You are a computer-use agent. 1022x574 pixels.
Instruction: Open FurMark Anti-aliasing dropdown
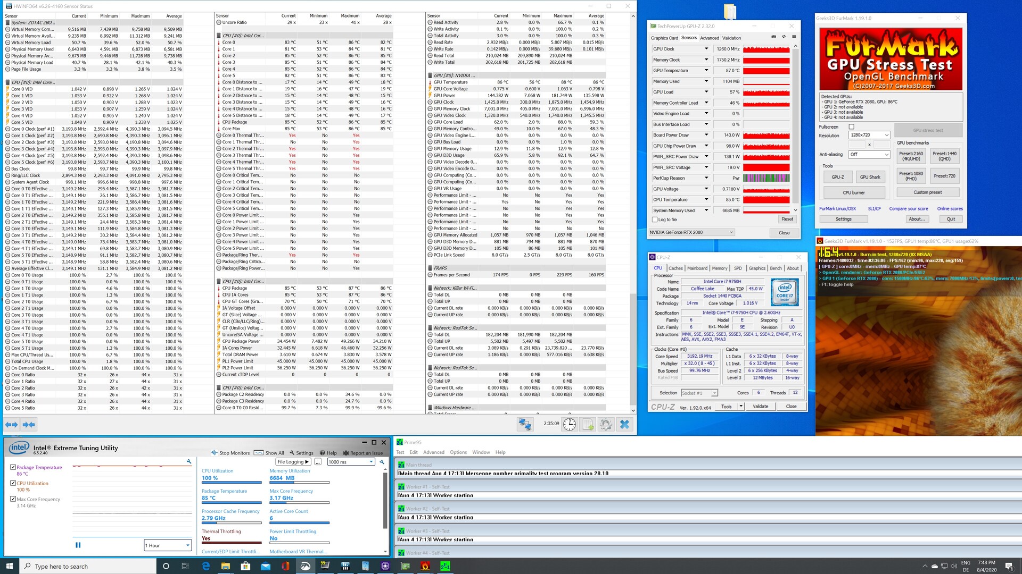tap(869, 154)
